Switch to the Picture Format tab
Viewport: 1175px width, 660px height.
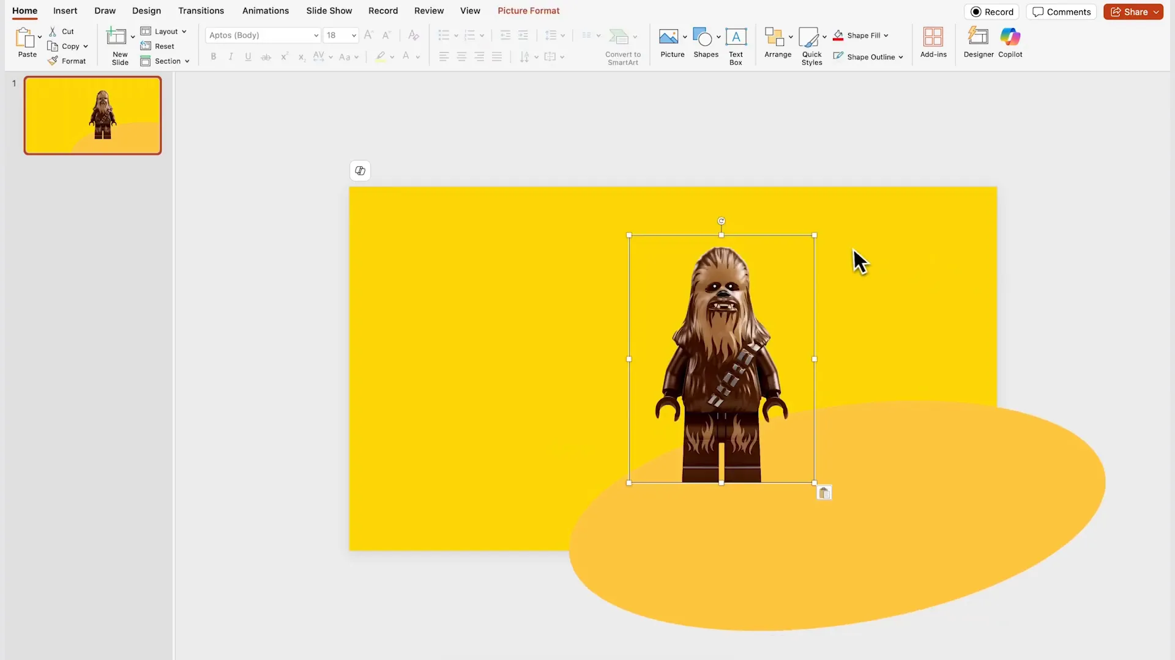[528, 11]
